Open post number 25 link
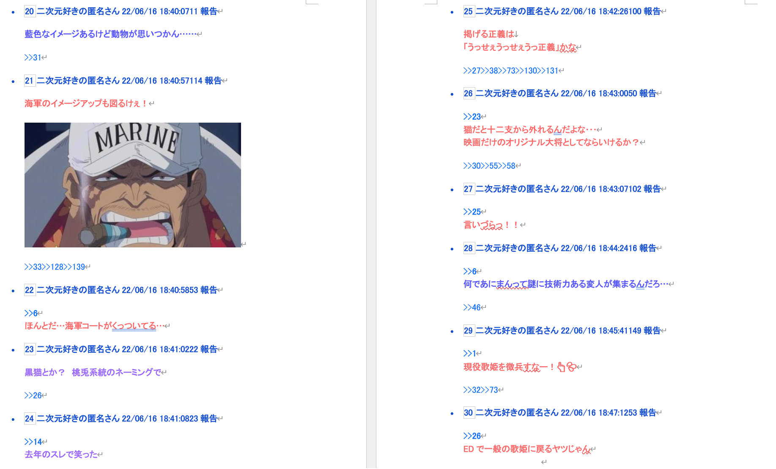This screenshot has width=776, height=469. pos(469,11)
